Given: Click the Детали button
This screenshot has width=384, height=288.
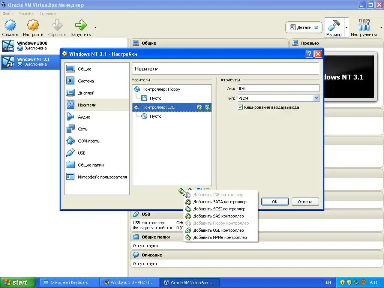Looking at the screenshot, I should pos(304,27).
